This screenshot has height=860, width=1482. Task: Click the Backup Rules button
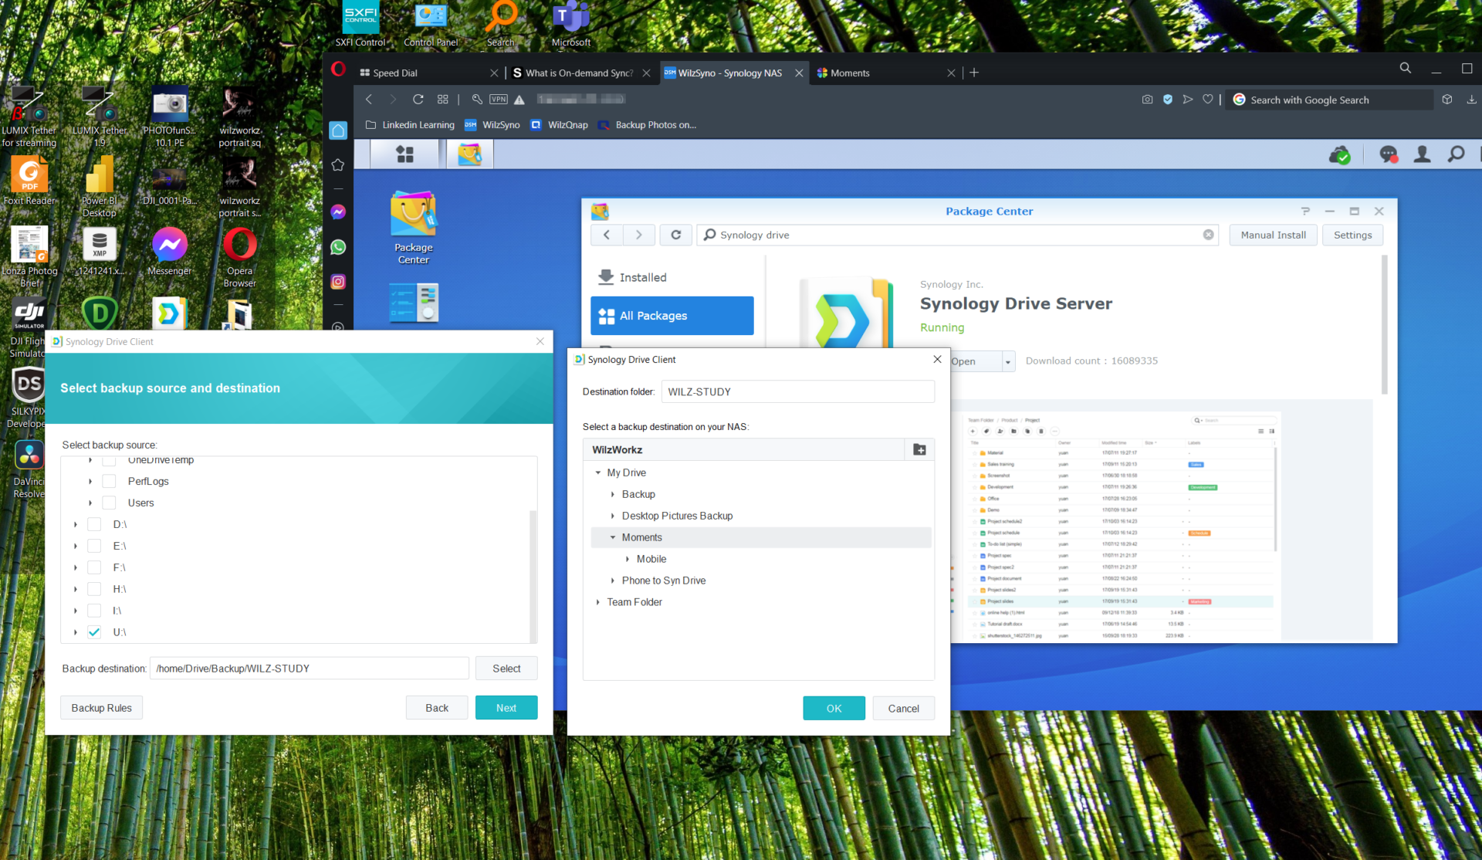[x=101, y=708]
